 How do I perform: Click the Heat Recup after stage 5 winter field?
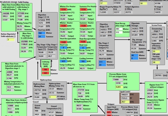[x=119, y=29]
